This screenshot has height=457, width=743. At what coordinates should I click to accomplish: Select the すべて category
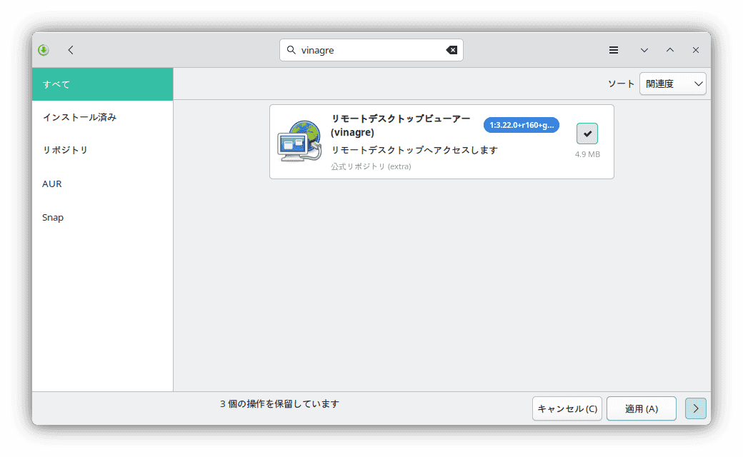pos(102,84)
